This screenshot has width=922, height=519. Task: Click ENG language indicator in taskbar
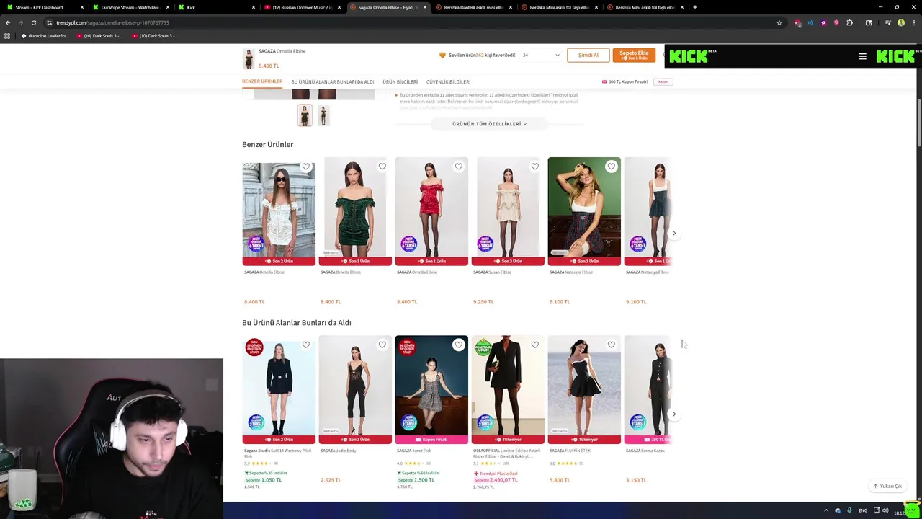point(863,510)
